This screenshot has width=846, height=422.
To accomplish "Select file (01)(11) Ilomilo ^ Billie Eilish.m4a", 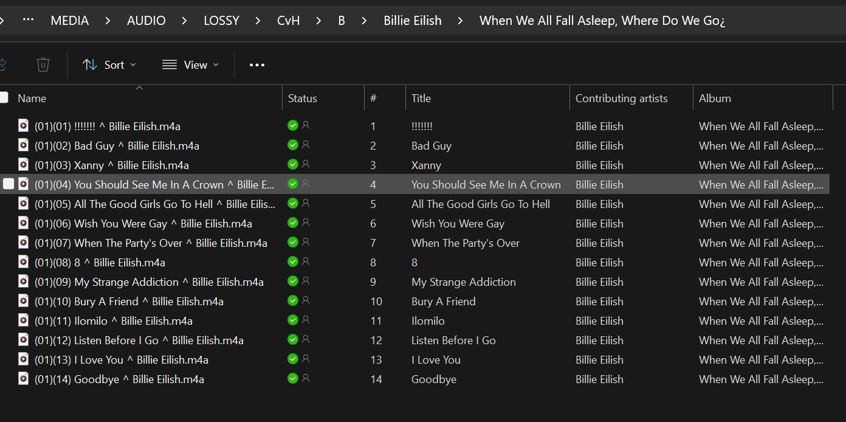I will point(114,321).
